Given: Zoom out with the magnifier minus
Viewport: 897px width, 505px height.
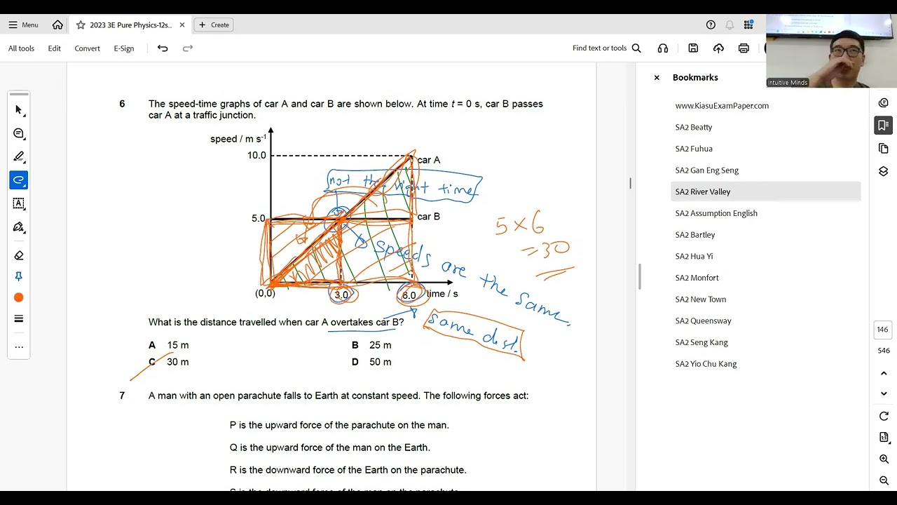Looking at the screenshot, I should [x=884, y=480].
